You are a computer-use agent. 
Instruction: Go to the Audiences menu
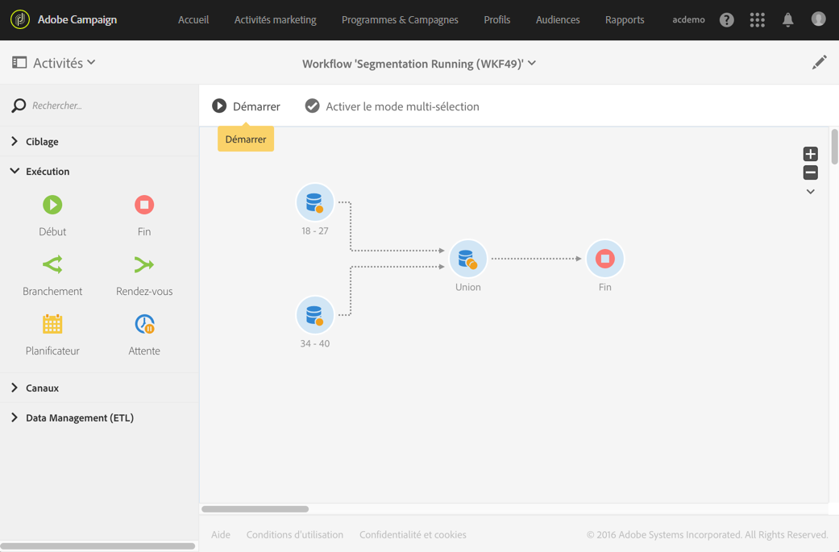point(558,20)
